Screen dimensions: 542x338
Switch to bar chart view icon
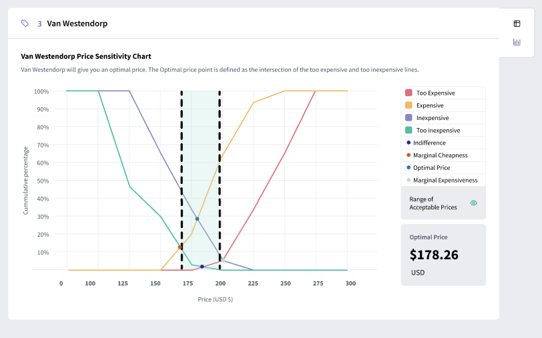[x=517, y=42]
